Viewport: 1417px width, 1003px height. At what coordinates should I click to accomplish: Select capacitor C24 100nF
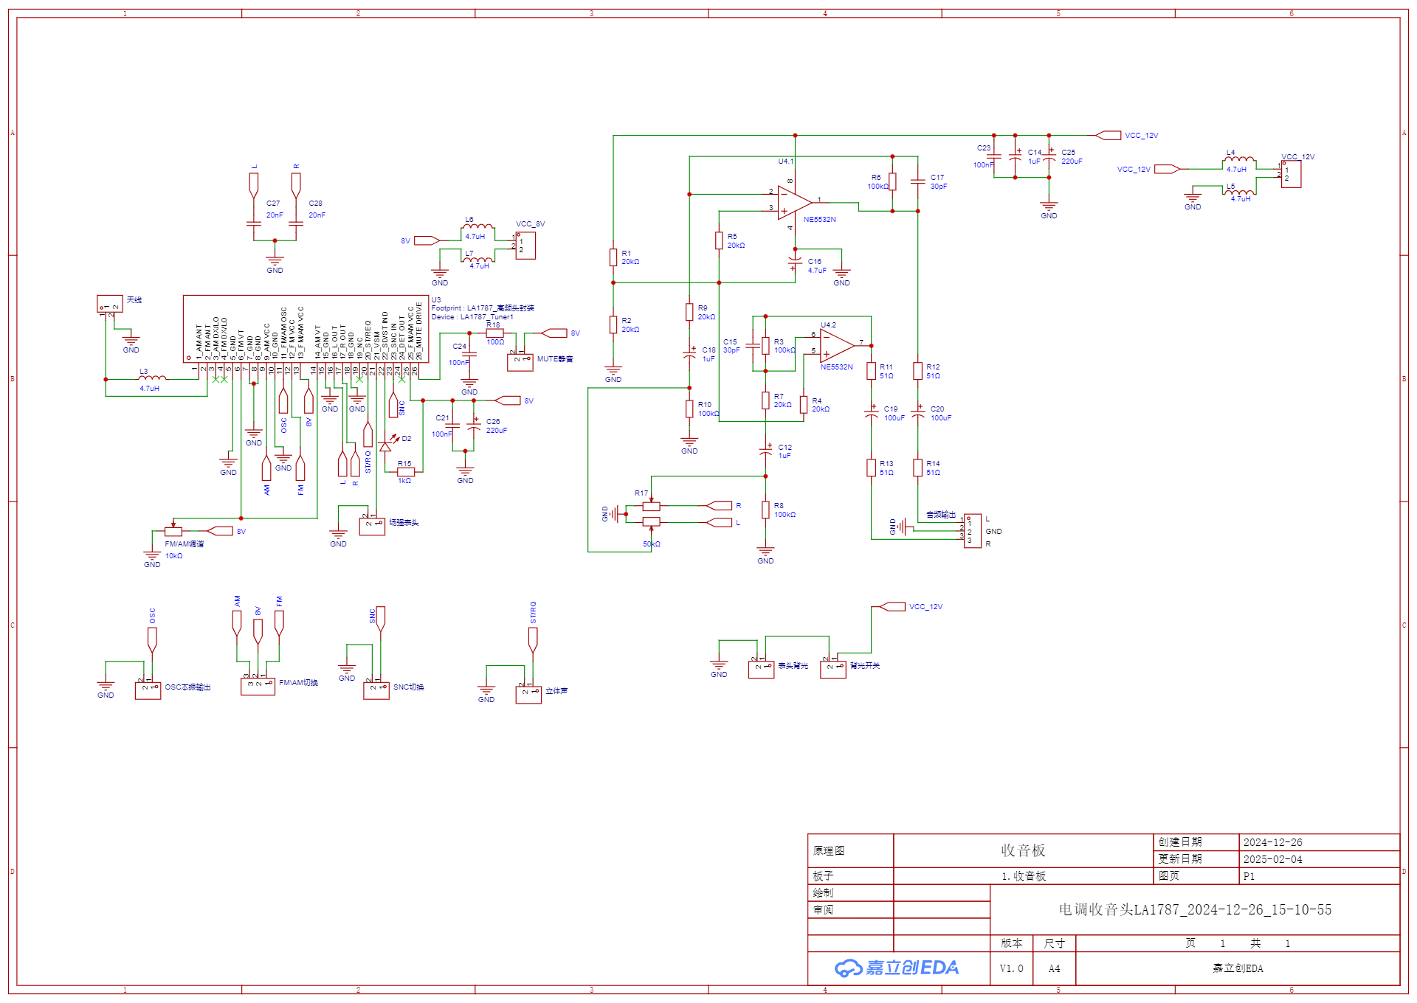pos(469,354)
